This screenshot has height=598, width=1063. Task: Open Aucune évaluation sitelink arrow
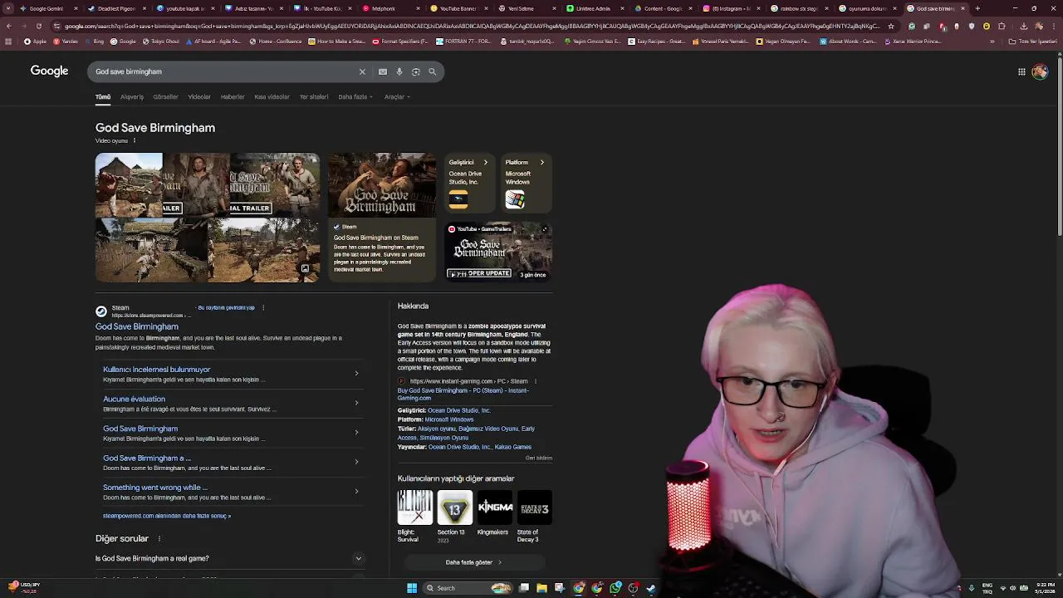(x=356, y=403)
